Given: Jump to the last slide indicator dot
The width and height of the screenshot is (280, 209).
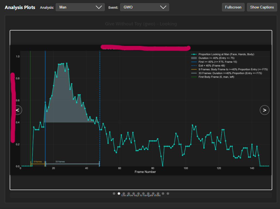Looking at the screenshot, I should [168, 193].
